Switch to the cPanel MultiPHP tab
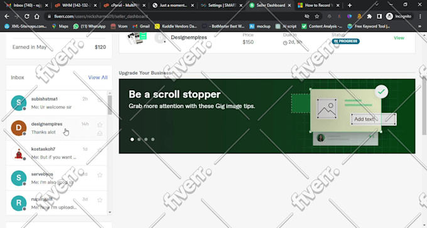This screenshot has width=427, height=228. click(124, 6)
